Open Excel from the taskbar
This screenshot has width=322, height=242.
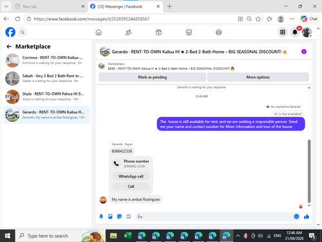[128, 236]
